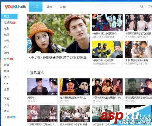
Task: Click 中国军团戛纳红毯花式抢镜 title link
Action: tap(138, 33)
